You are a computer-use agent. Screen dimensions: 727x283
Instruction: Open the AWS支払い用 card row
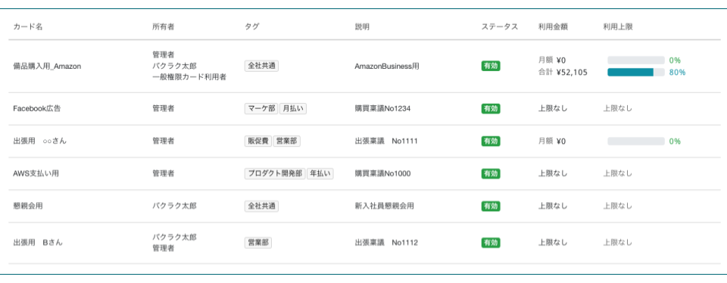click(364, 174)
